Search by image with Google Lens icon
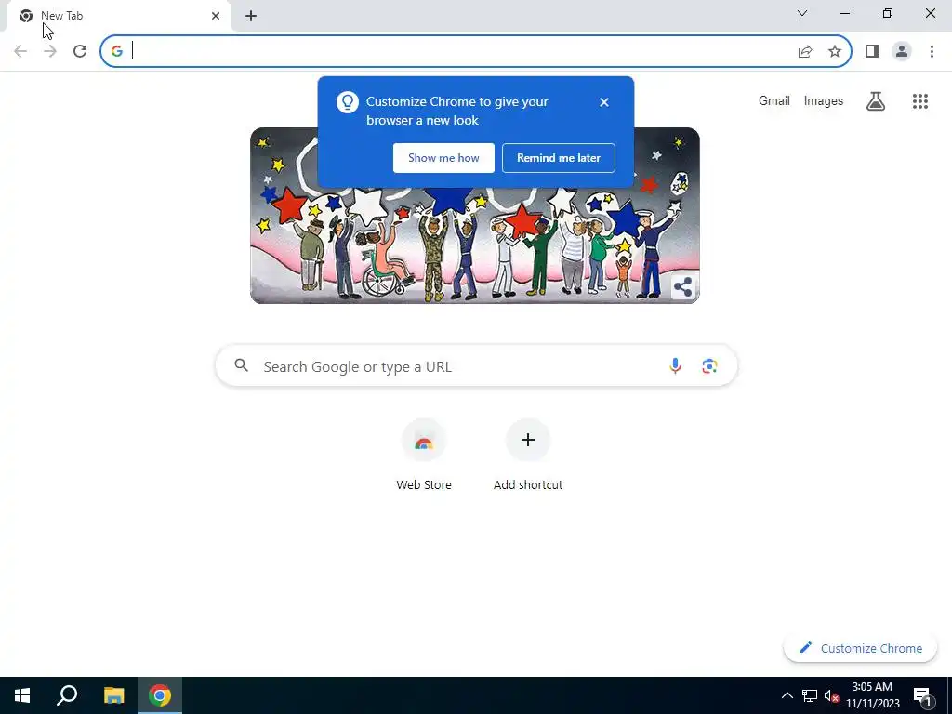Screen dimensions: 952x714 tap(709, 366)
